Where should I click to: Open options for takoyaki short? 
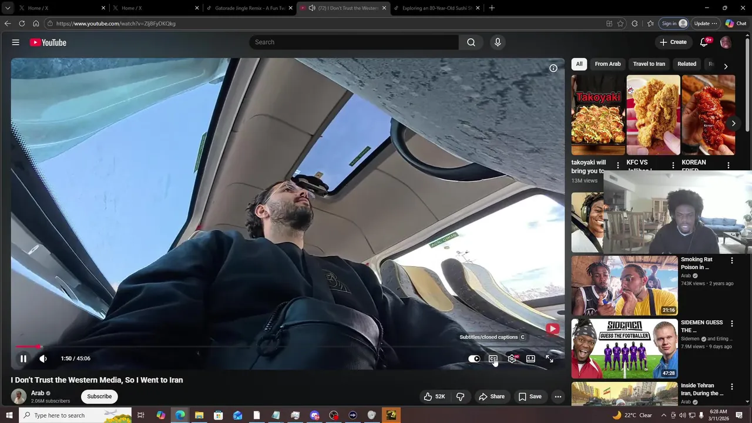(x=617, y=166)
